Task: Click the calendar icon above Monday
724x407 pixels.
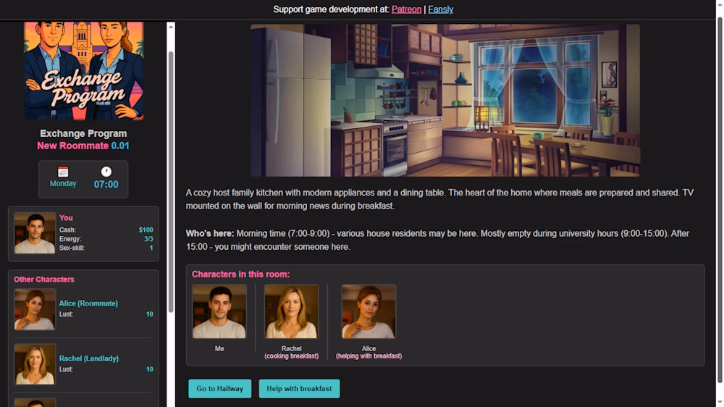Action: [x=63, y=172]
